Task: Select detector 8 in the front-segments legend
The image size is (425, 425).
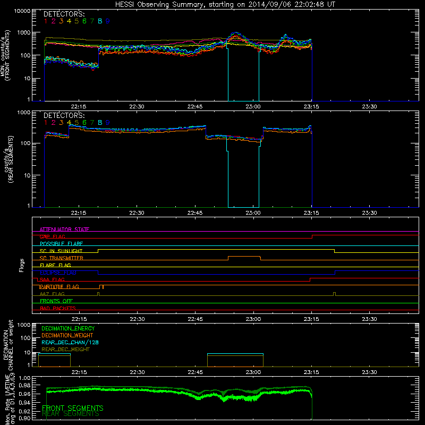Action: tap(100, 21)
